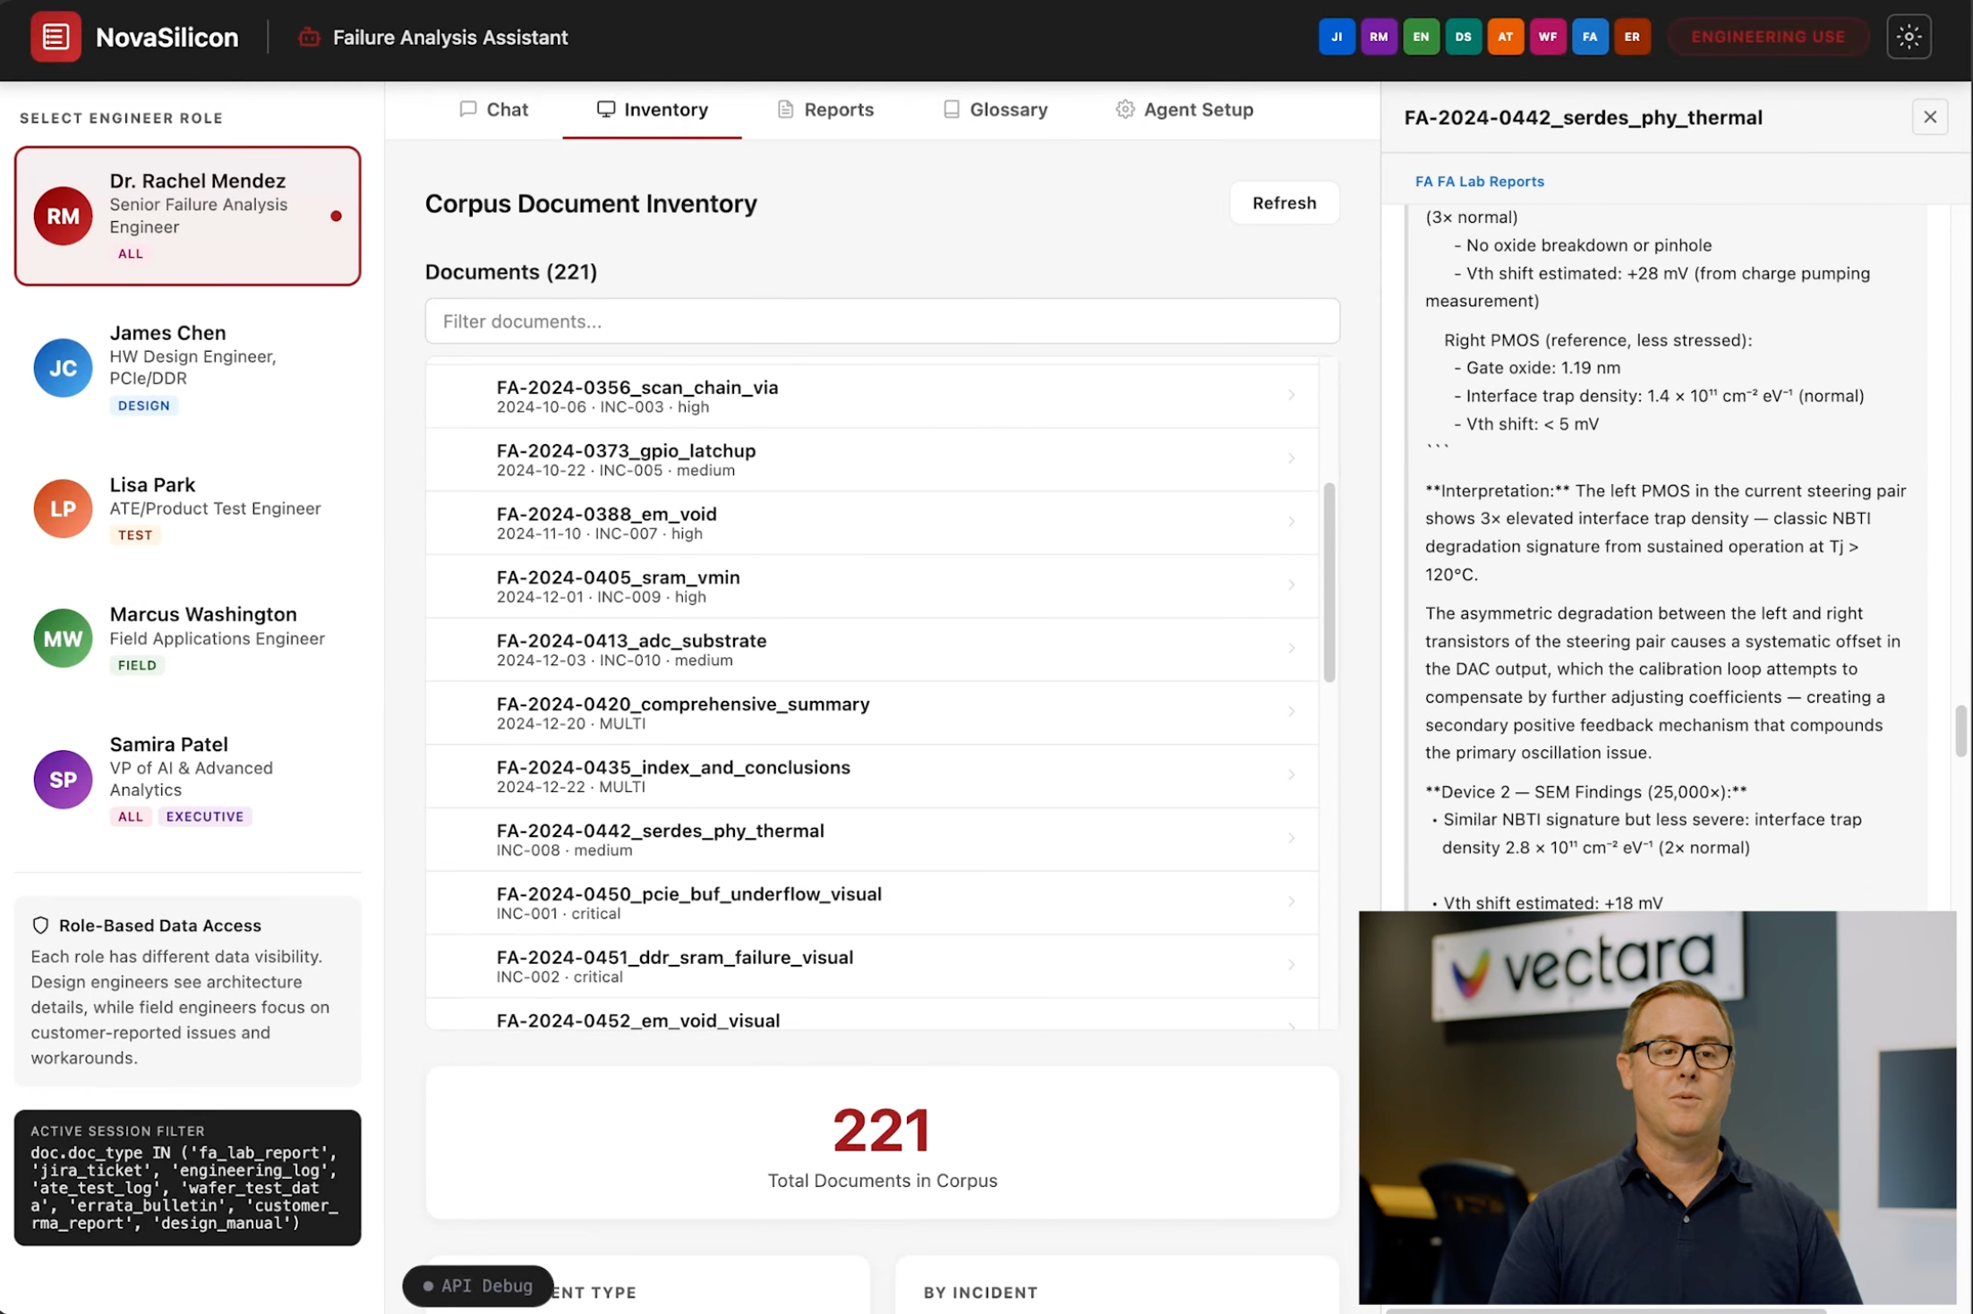
Task: Click Samira Patel's SP avatar
Action: click(x=63, y=779)
